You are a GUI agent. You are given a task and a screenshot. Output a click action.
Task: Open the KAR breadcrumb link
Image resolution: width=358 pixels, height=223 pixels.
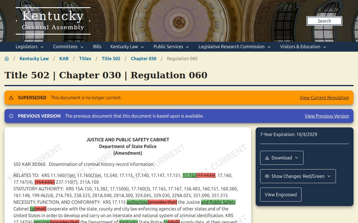click(64, 59)
